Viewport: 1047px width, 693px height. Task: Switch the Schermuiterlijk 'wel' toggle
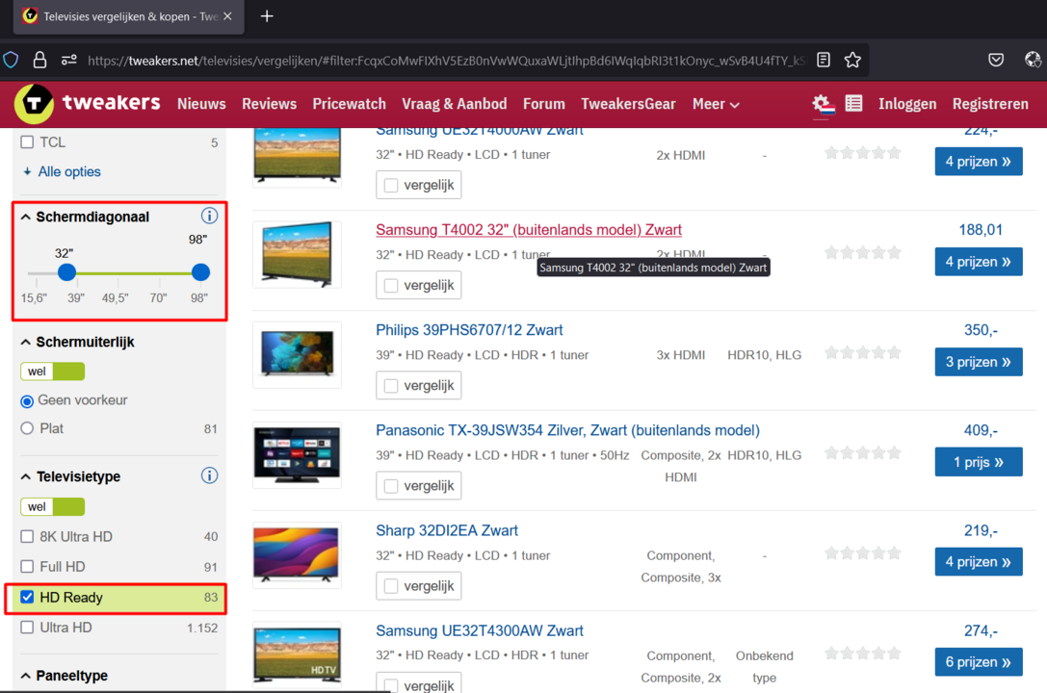[52, 371]
